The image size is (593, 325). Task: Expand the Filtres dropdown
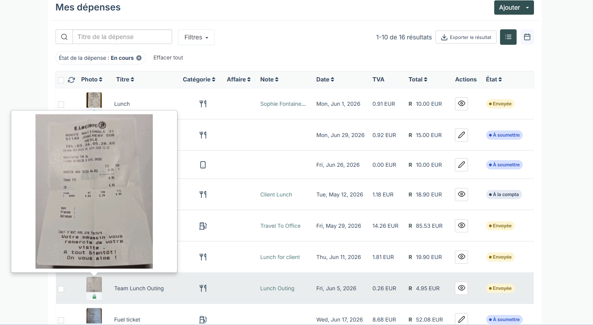pyautogui.click(x=196, y=37)
